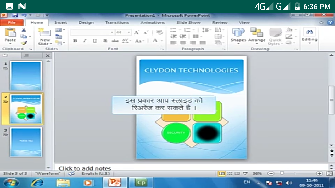Open the slide Layout dropdown
Viewport: 335px width, 188px height.
click(x=60, y=30)
